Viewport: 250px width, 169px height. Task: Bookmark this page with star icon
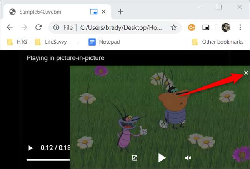coord(173,27)
